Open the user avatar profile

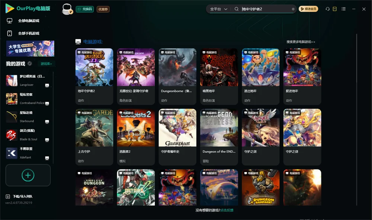click(67, 9)
